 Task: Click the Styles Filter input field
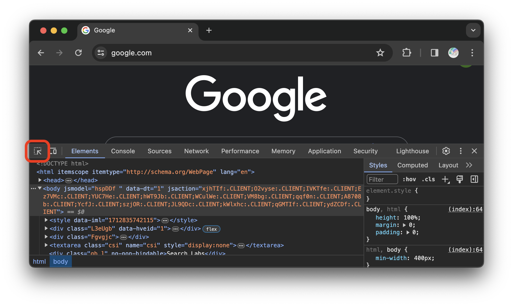coord(382,179)
